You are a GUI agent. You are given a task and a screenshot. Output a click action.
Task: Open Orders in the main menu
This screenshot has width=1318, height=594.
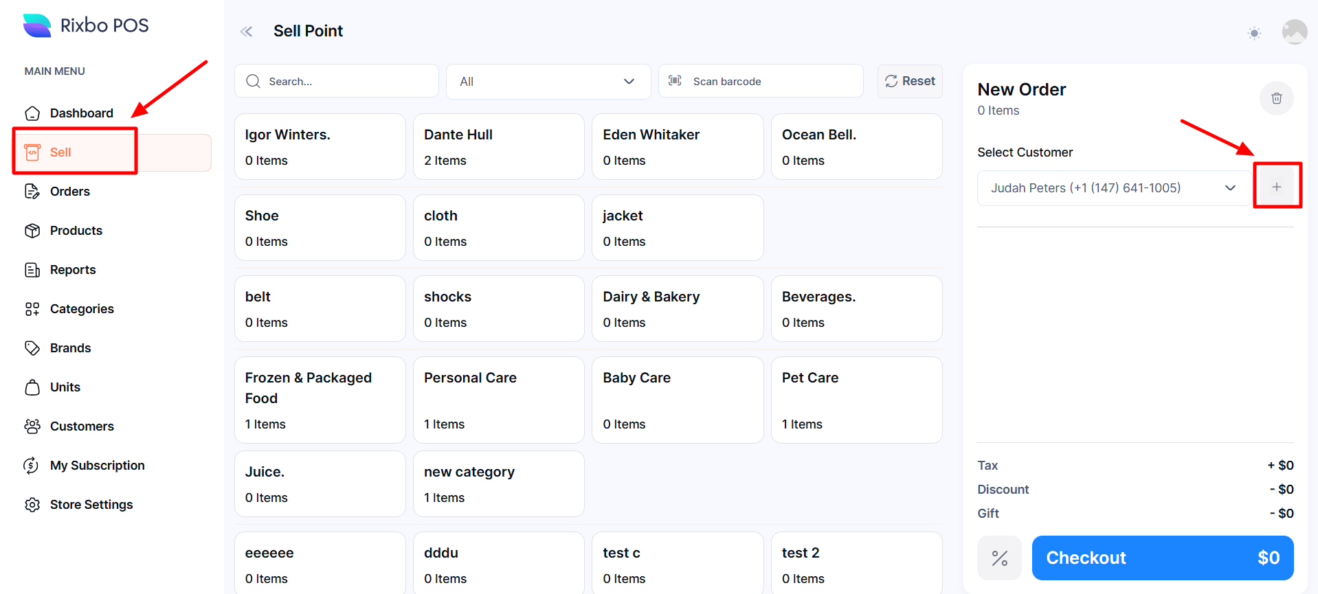69,192
